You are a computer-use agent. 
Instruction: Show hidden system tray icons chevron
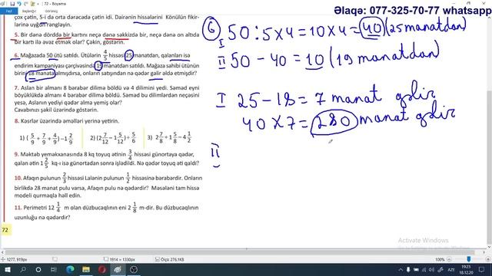[401, 269]
